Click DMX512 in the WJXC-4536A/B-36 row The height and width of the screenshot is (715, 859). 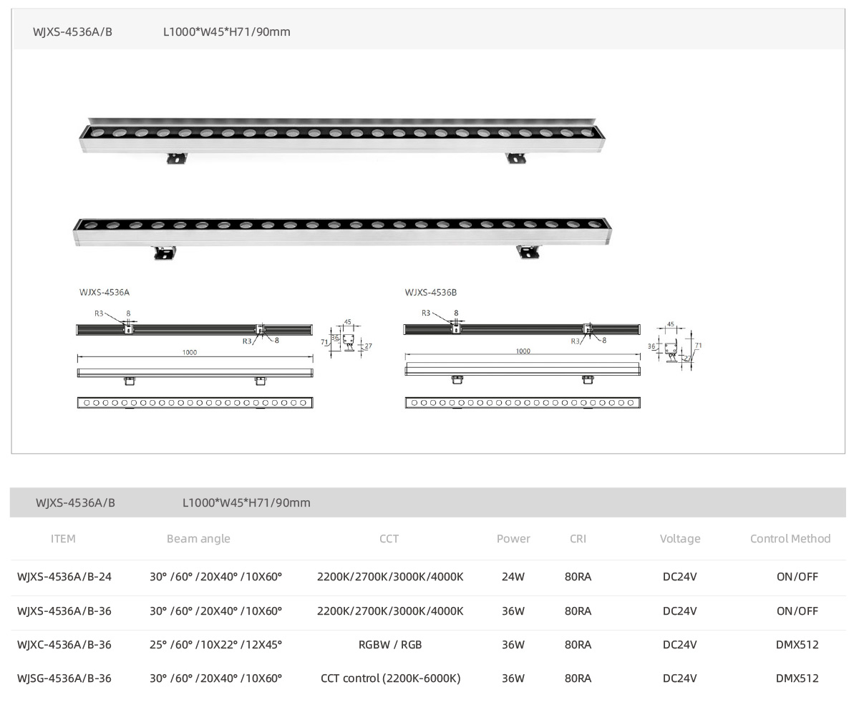coord(797,644)
